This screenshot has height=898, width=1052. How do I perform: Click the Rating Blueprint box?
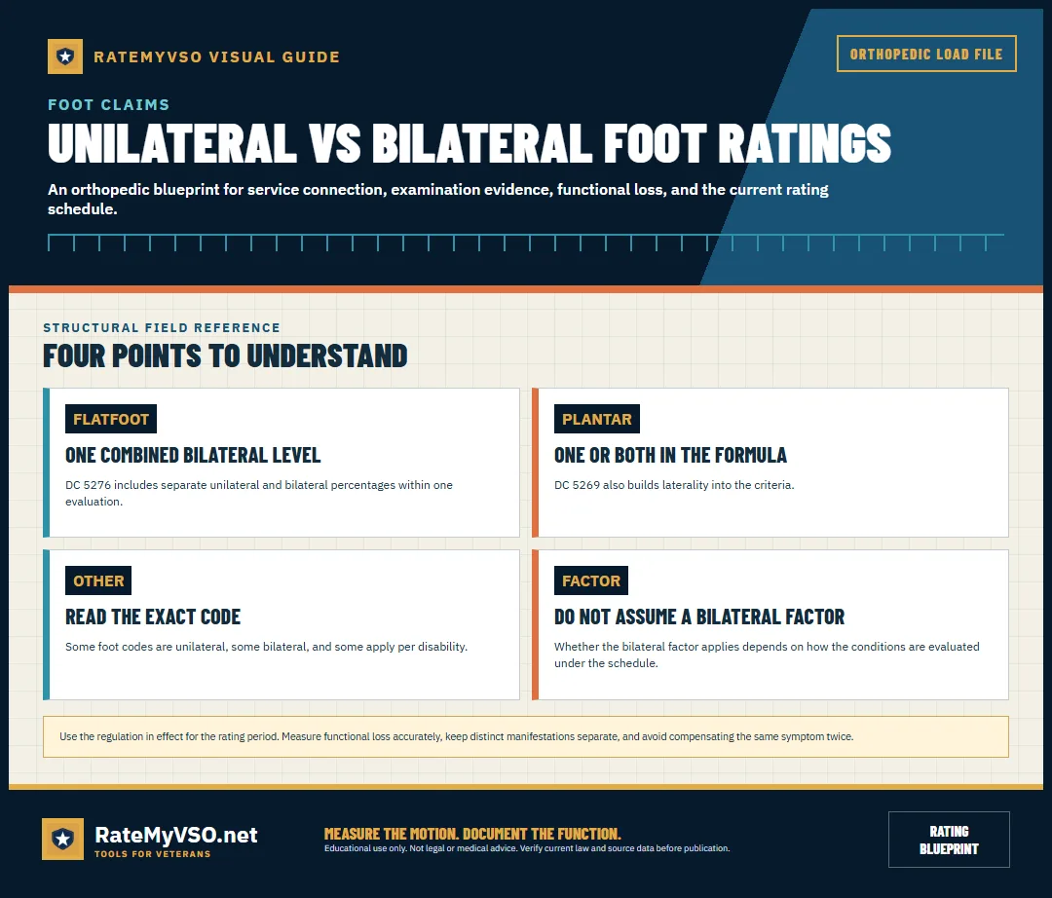(949, 840)
